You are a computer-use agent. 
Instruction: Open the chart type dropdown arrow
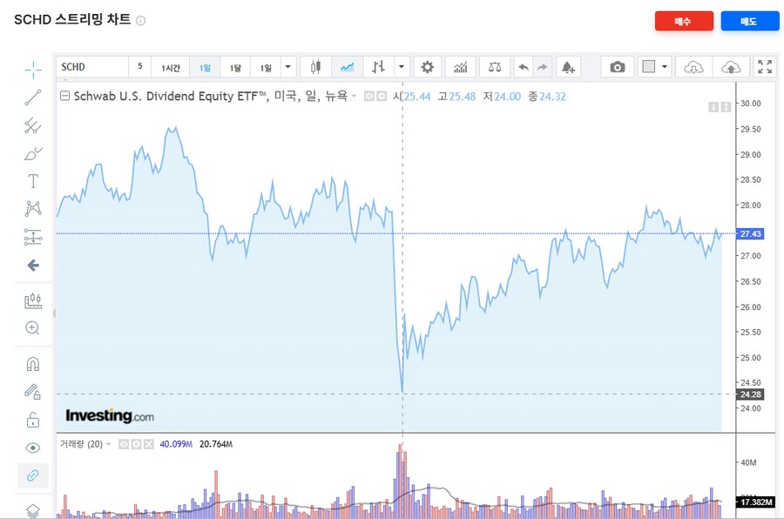pos(401,67)
